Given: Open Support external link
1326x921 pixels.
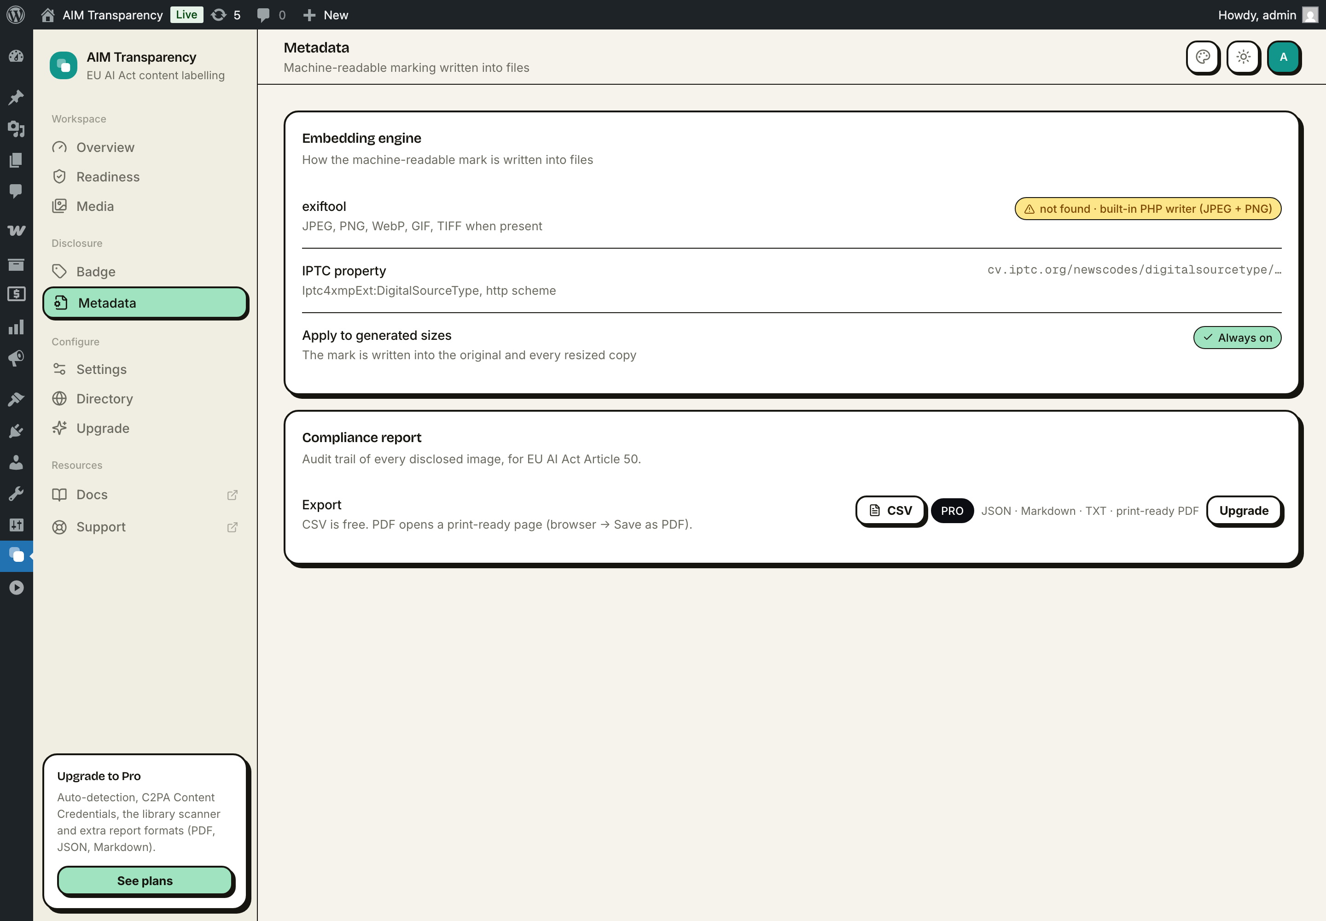Looking at the screenshot, I should [x=145, y=527].
